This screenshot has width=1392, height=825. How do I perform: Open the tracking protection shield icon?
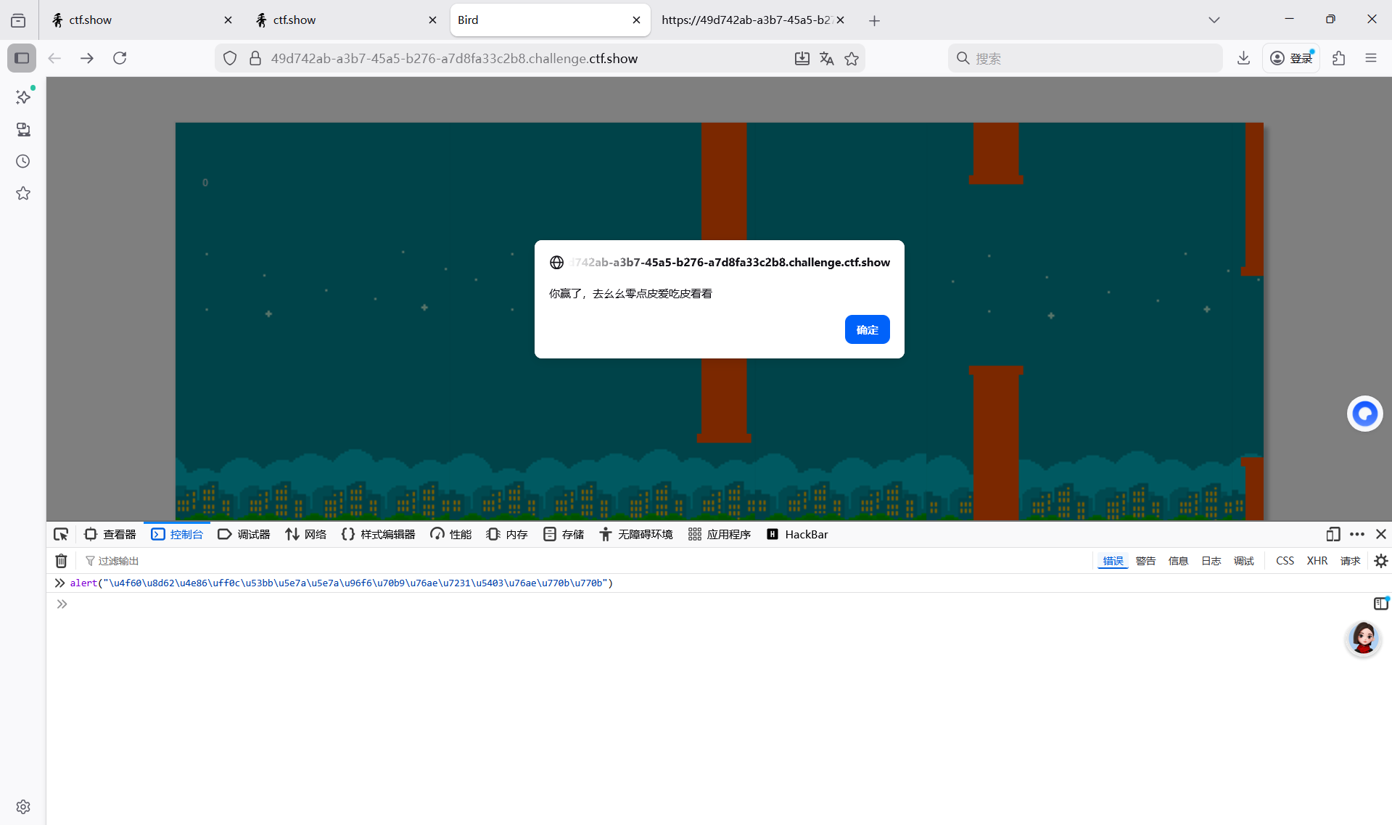pos(230,58)
